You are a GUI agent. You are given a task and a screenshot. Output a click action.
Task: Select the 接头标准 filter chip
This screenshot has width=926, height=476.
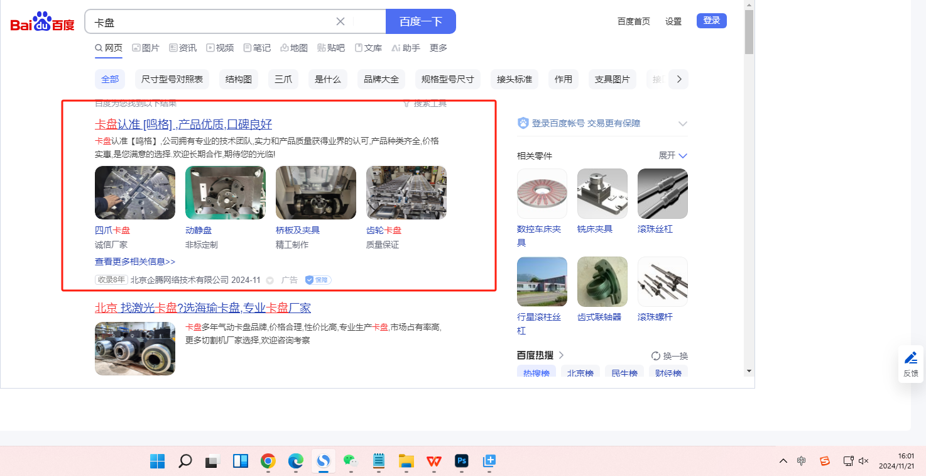(515, 79)
